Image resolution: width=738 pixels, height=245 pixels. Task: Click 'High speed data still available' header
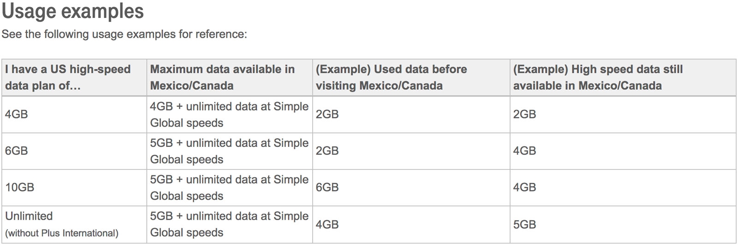point(623,77)
